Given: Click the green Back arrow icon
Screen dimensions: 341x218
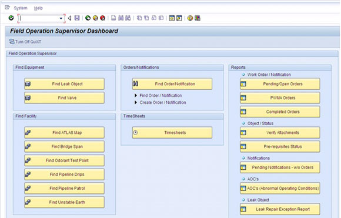Looking at the screenshot, I should (88, 18).
